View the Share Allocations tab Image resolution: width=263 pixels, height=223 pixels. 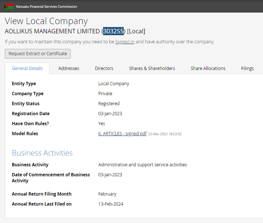[x=208, y=68]
